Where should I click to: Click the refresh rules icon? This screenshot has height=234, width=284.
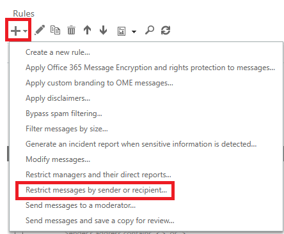tap(166, 30)
